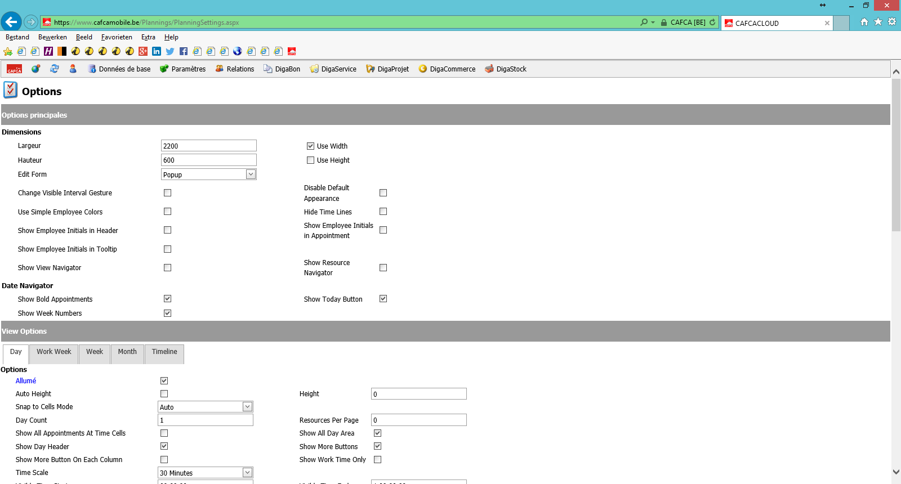Open the Twitter favorite
Screen dimensions: 901x484
170,51
